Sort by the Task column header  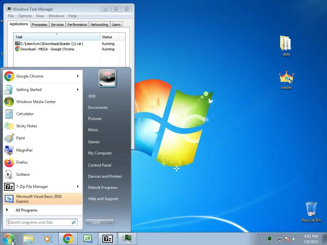coord(57,37)
